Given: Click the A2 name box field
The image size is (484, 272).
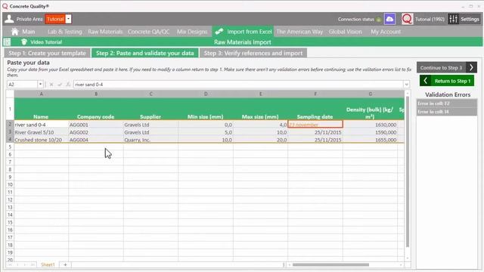Looking at the screenshot, I should 22,84.
